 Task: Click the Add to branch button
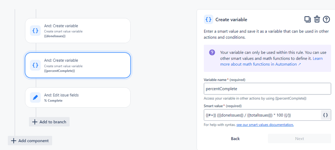coord(49,122)
